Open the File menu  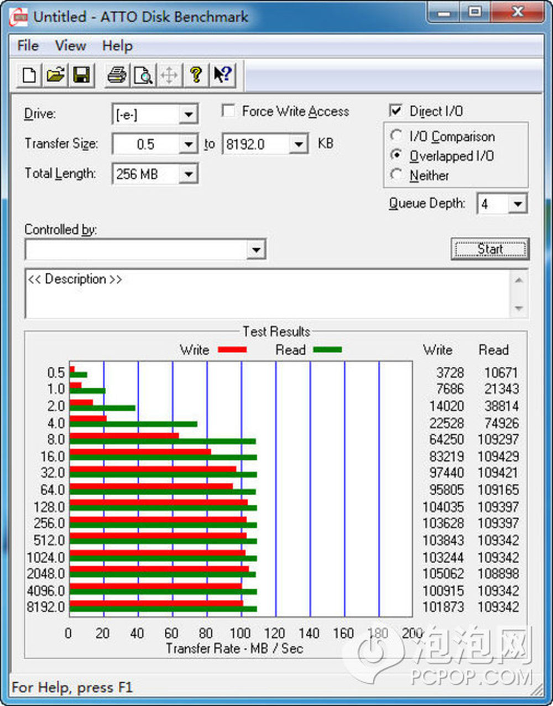(28, 45)
